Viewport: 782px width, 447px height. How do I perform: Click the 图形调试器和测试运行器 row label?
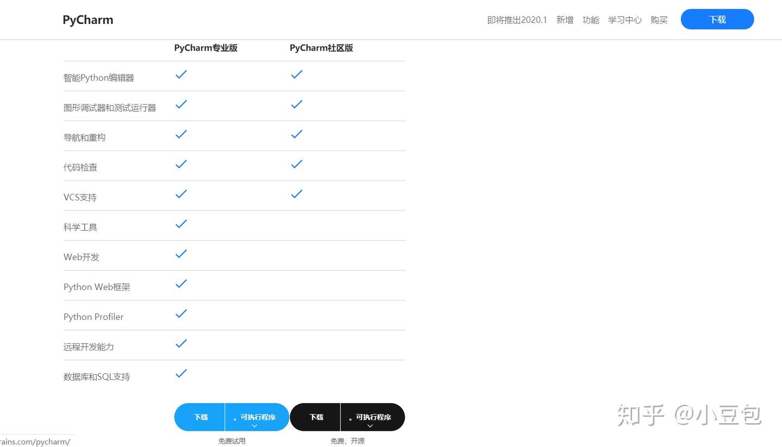point(110,108)
